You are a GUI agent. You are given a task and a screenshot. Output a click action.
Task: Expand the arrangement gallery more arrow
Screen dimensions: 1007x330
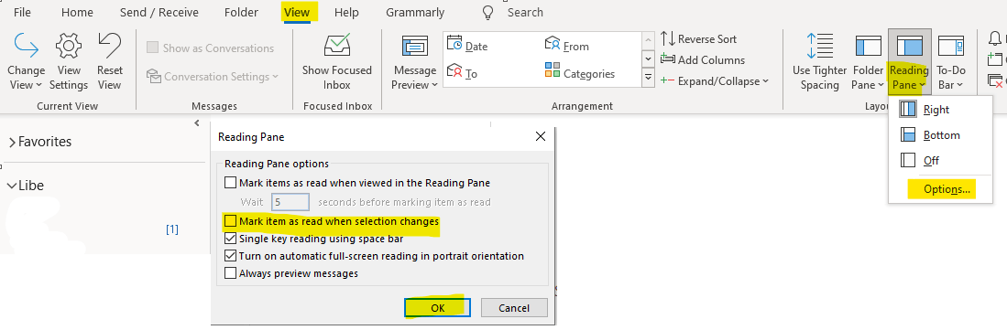tap(648, 79)
